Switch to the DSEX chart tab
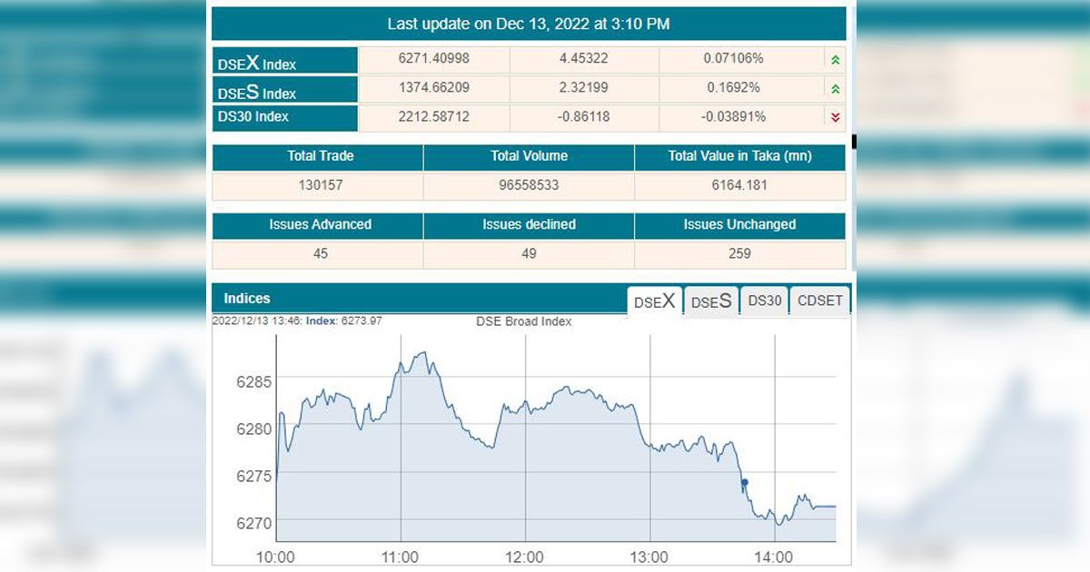Screen dimensions: 1090x572 (655, 301)
